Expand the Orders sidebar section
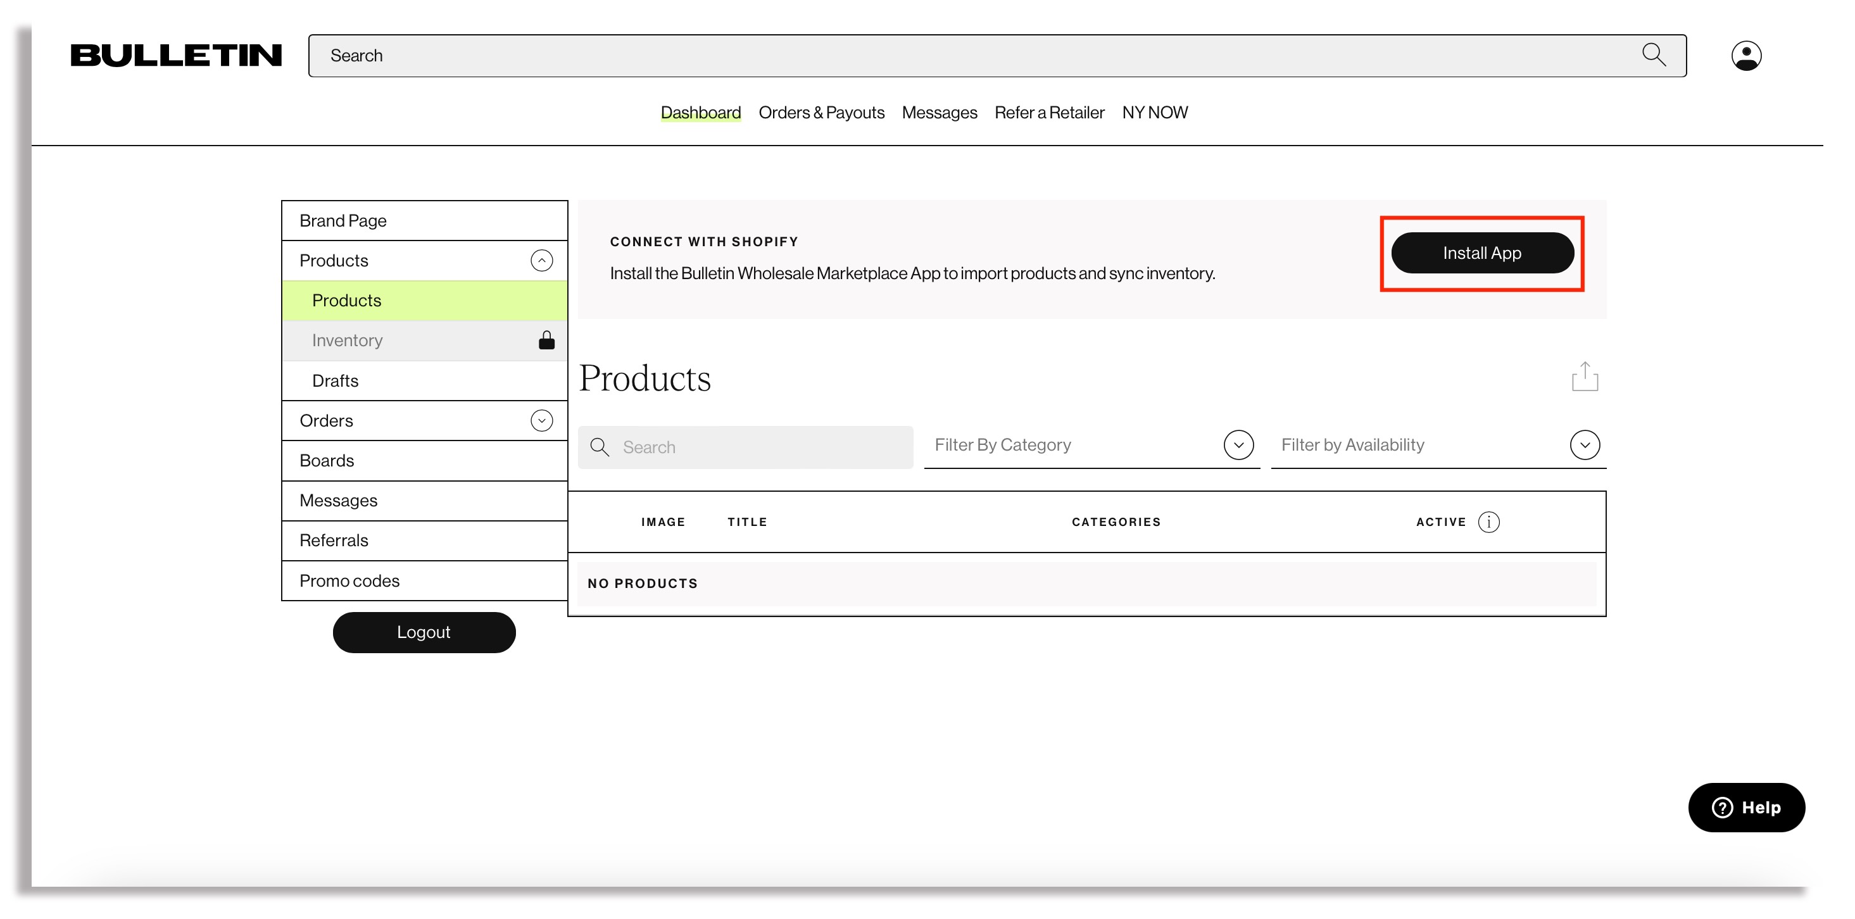This screenshot has height=919, width=1855. tap(541, 420)
